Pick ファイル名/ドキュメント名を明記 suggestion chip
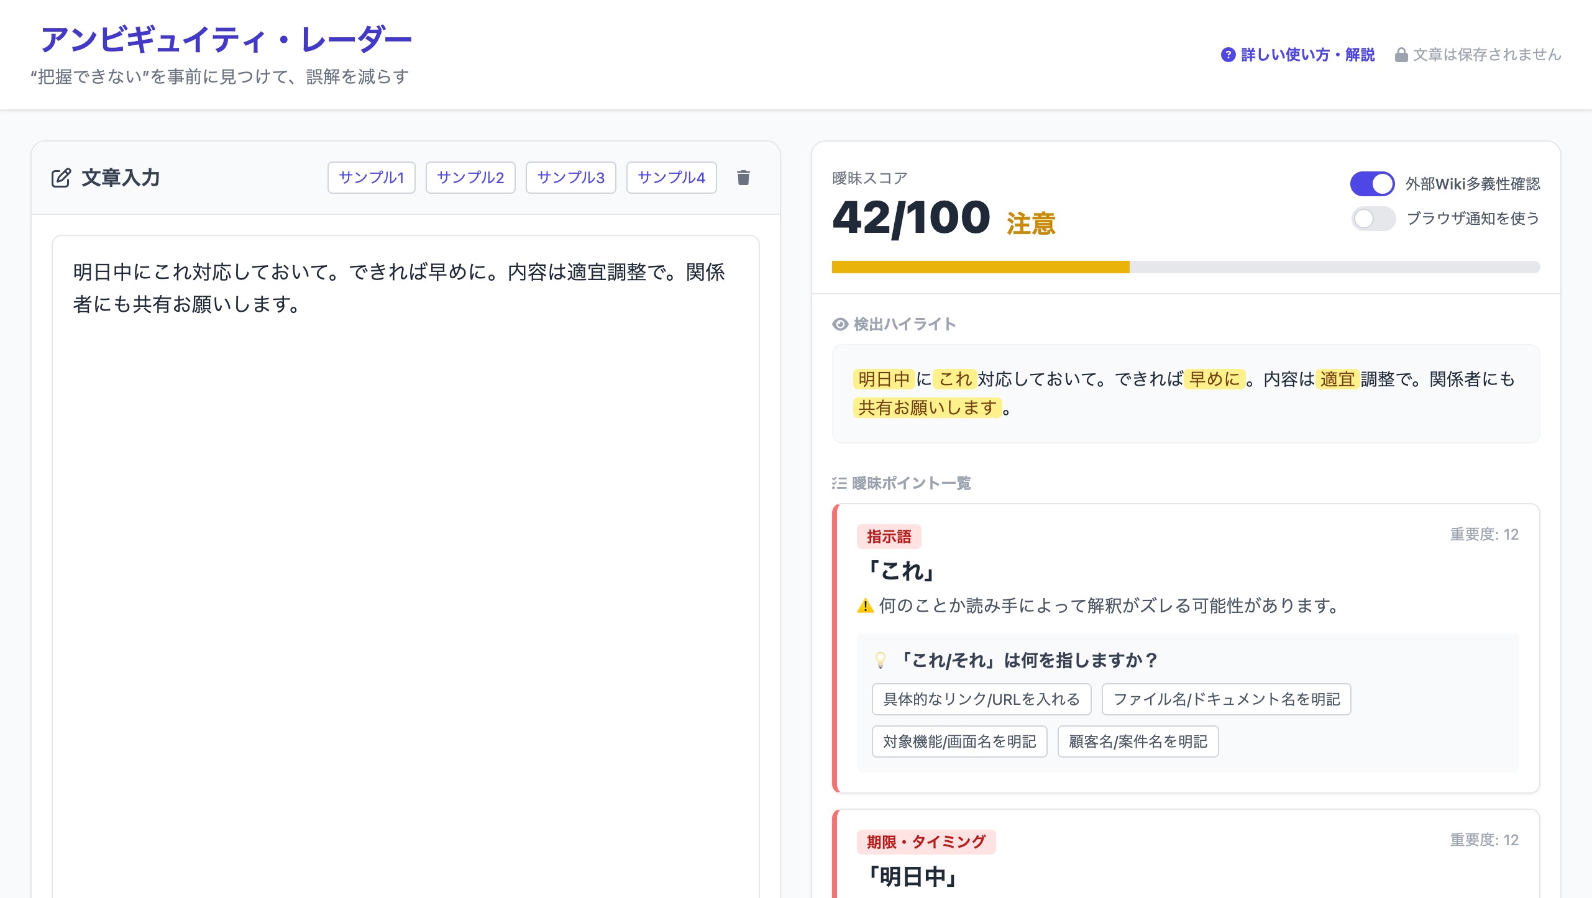 (x=1226, y=699)
